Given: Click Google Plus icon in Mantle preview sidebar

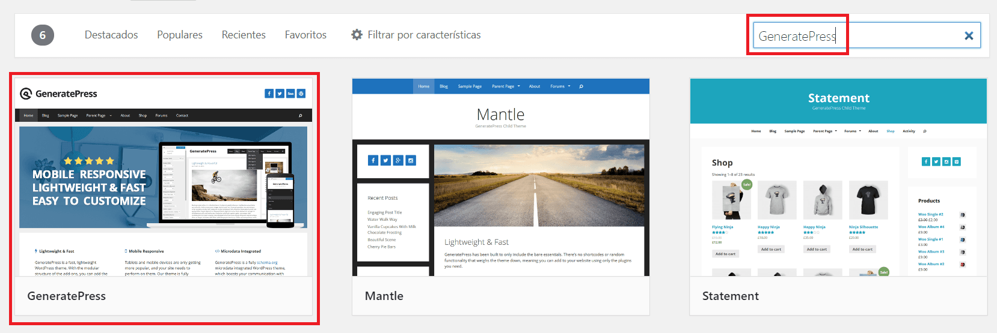Looking at the screenshot, I should [398, 160].
